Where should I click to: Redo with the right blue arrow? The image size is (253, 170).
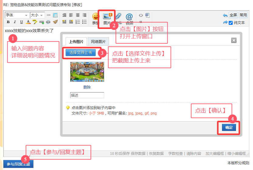pyautogui.click(x=225, y=22)
